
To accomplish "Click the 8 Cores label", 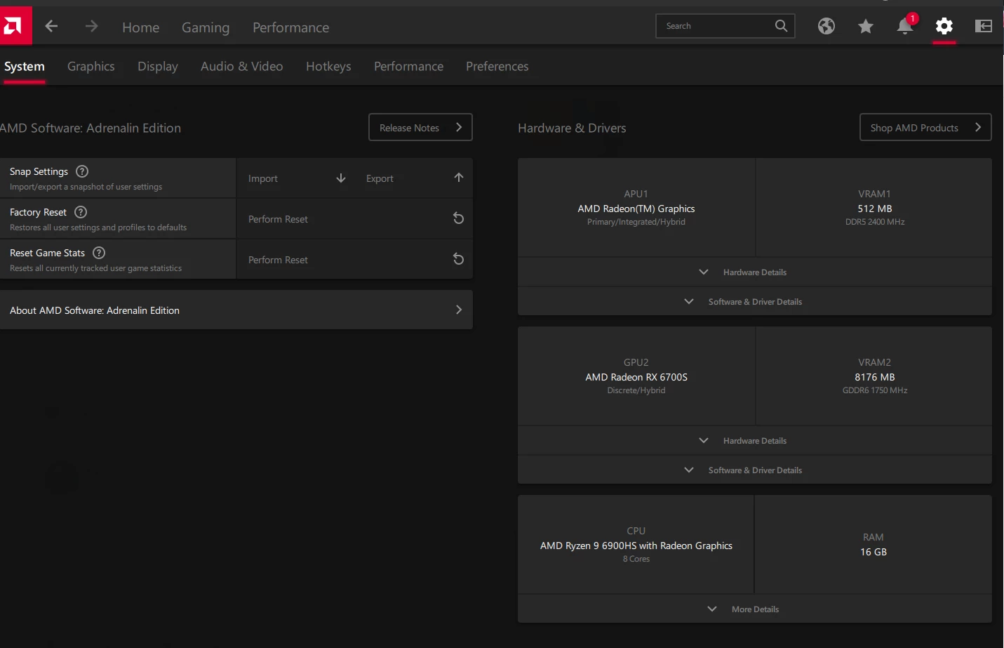I will point(636,559).
